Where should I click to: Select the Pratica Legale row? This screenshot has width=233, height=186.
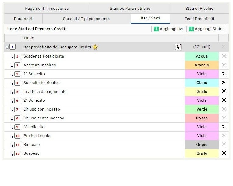click(37, 135)
